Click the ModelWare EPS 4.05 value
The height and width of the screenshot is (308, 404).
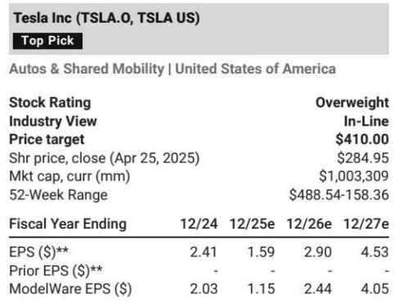click(375, 289)
